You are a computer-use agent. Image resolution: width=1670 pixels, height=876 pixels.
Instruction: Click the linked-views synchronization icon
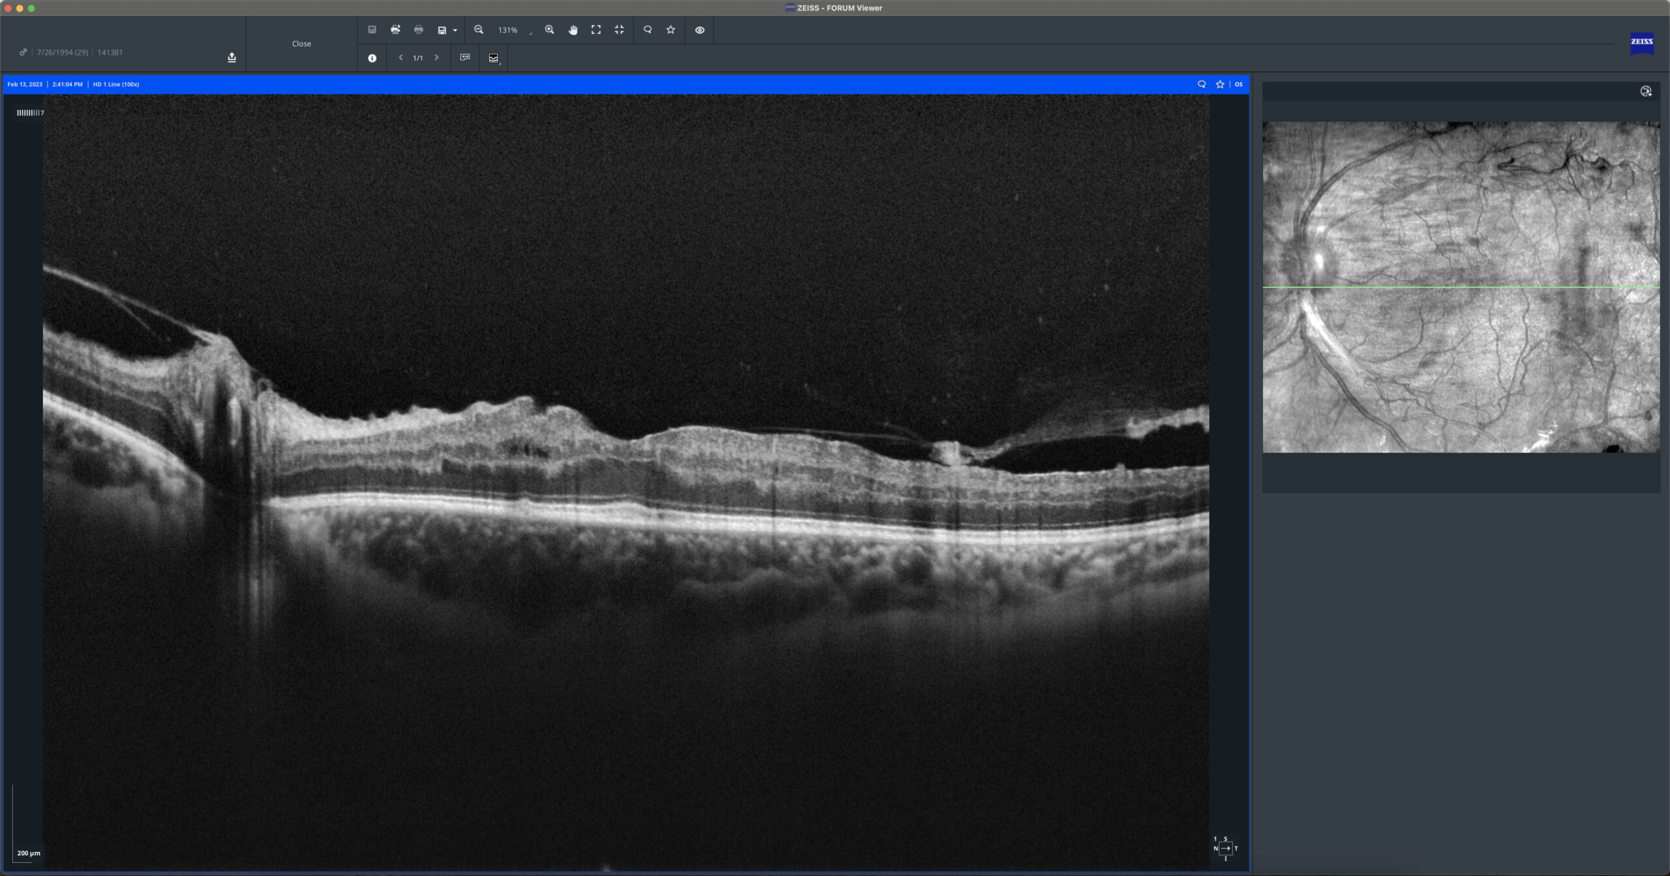pos(465,57)
